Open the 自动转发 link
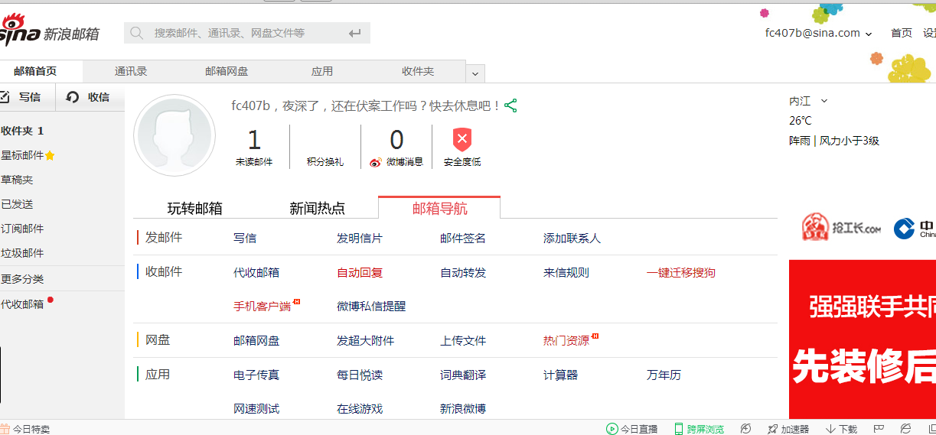 pyautogui.click(x=463, y=272)
